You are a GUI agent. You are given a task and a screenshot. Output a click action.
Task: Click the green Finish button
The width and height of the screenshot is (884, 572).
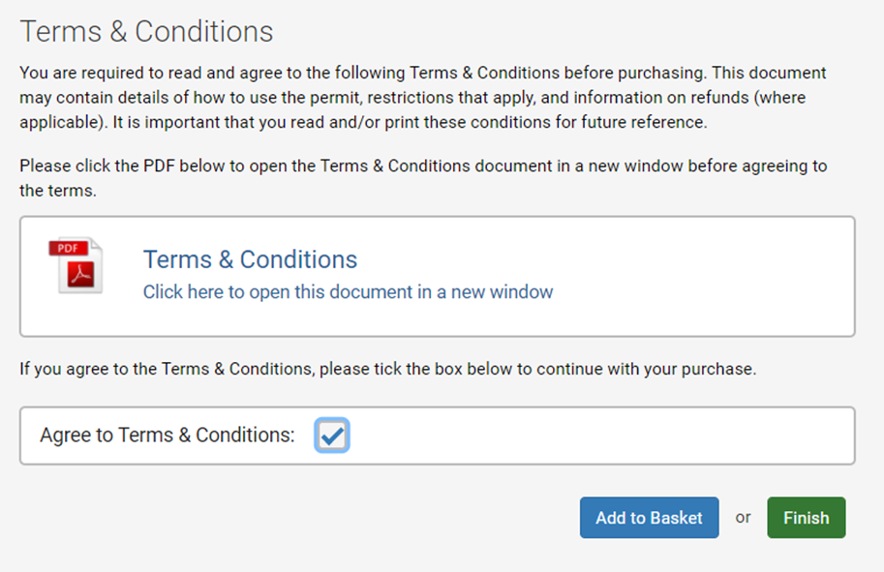click(x=807, y=518)
